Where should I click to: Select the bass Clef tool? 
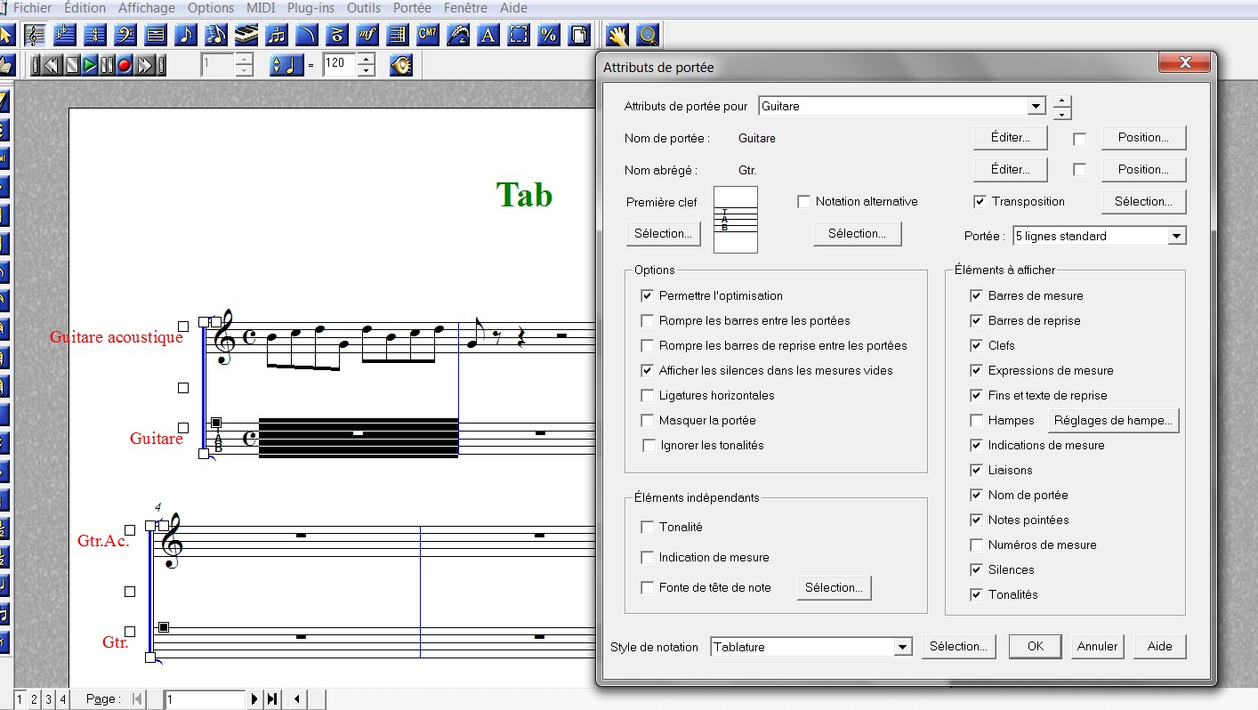125,36
